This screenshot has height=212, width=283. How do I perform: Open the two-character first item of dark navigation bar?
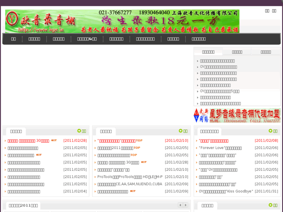[x=13, y=39]
